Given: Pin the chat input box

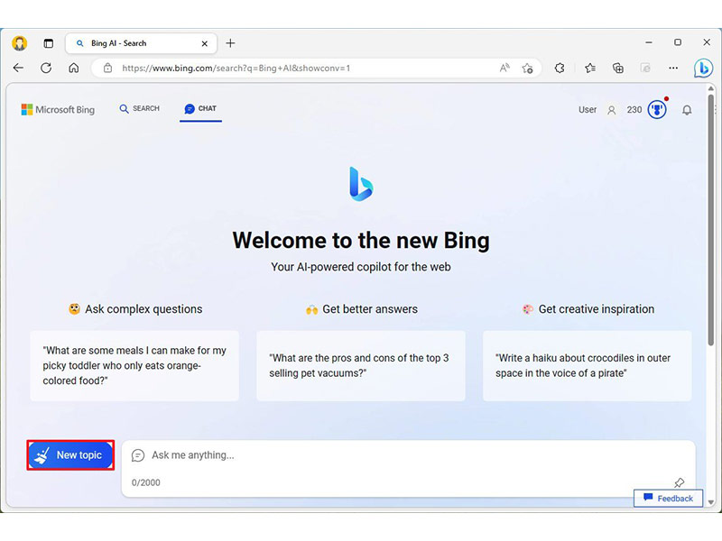Looking at the screenshot, I should pos(680,482).
